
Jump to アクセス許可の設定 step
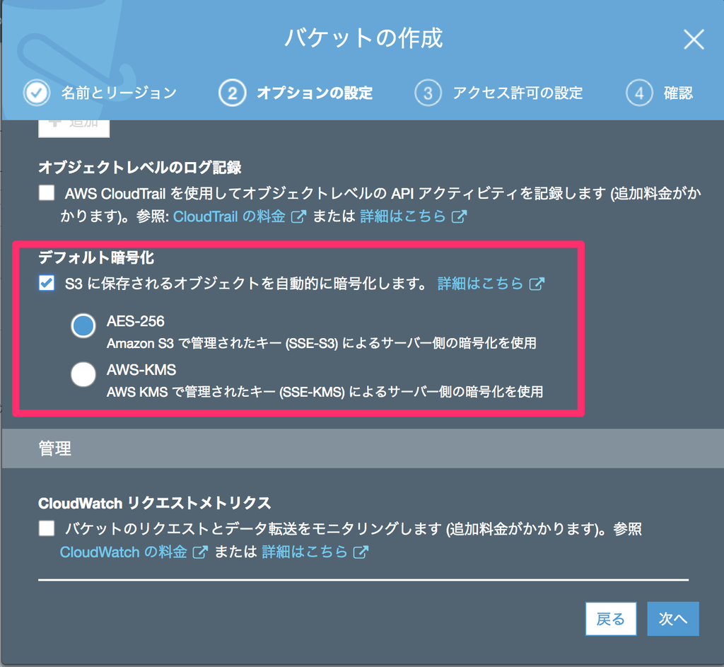tap(518, 93)
